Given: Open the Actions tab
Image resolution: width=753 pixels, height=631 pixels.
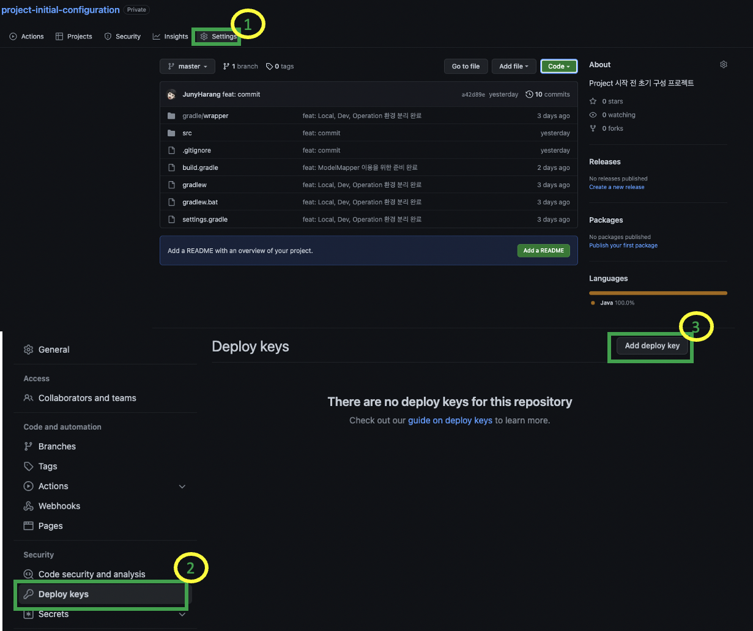Looking at the screenshot, I should [x=27, y=37].
